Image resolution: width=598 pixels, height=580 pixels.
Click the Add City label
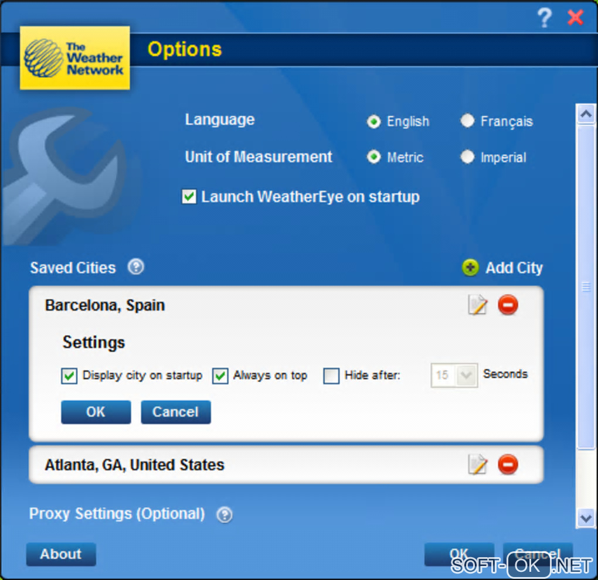[514, 268]
